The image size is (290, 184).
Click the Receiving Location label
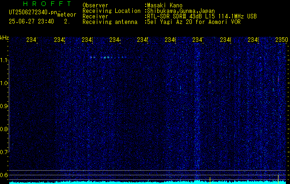tap(112, 11)
